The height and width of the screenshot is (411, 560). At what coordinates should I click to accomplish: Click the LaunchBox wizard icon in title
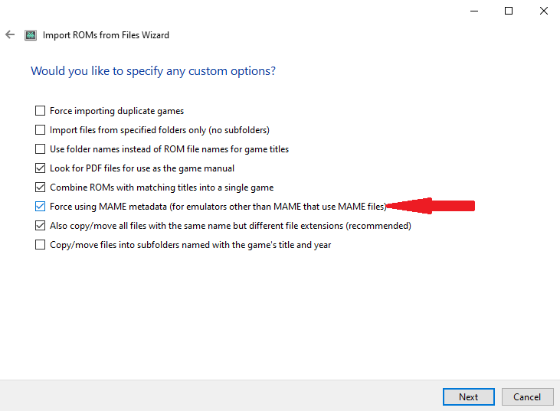(31, 35)
